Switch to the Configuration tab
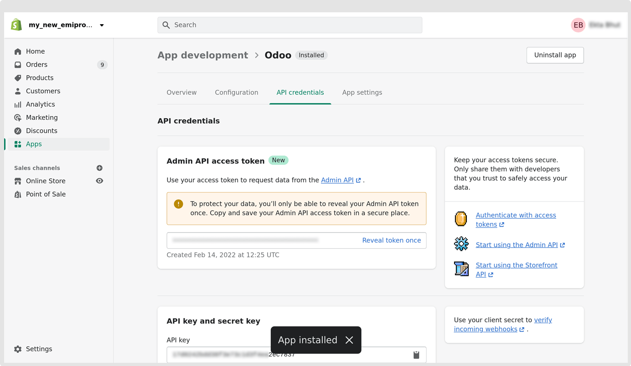The width and height of the screenshot is (631, 366). (236, 93)
